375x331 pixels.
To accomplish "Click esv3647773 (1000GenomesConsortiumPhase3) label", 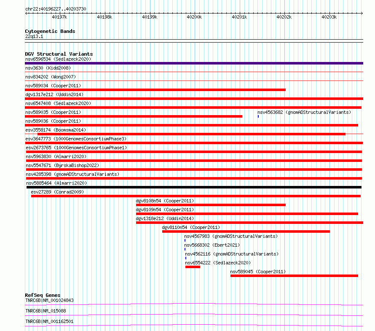I will [x=76, y=139].
